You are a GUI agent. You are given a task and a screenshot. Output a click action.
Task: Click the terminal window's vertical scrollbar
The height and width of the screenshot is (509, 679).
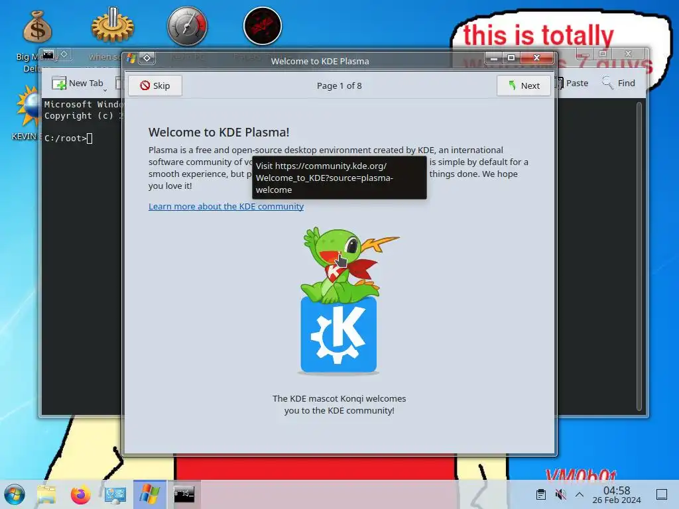(x=639, y=255)
